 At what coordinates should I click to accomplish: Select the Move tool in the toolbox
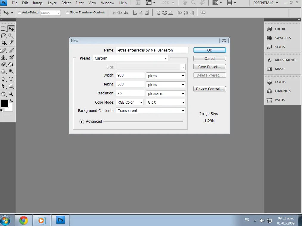pyautogui.click(x=11, y=29)
